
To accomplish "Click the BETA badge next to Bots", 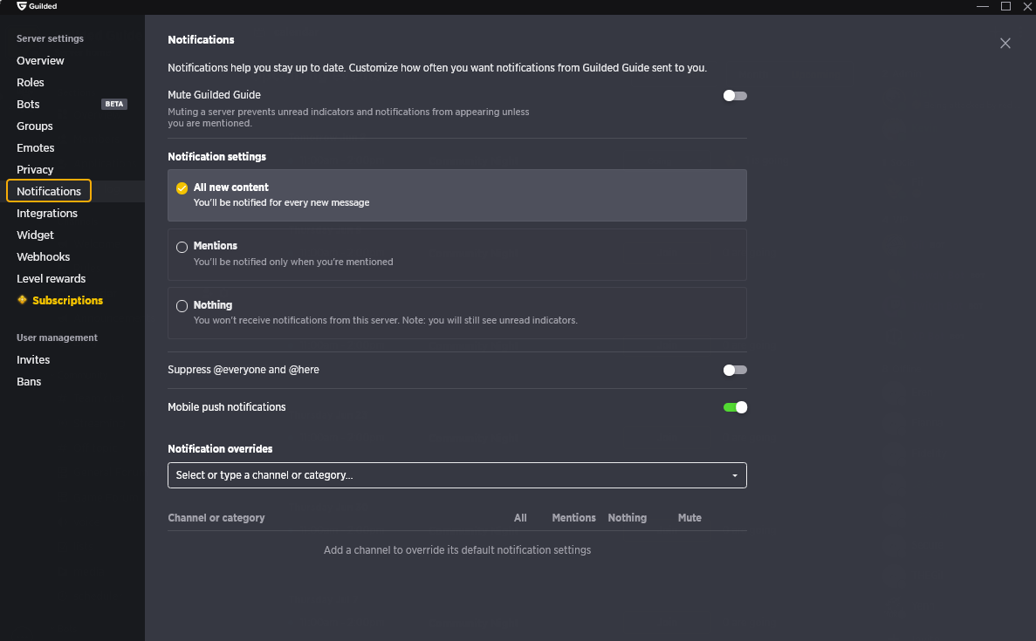I will click(x=113, y=105).
